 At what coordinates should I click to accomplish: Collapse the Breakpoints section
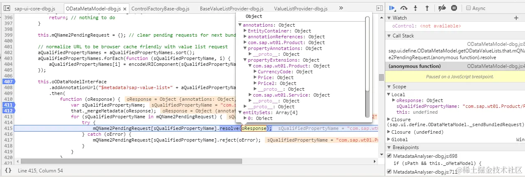click(389, 147)
